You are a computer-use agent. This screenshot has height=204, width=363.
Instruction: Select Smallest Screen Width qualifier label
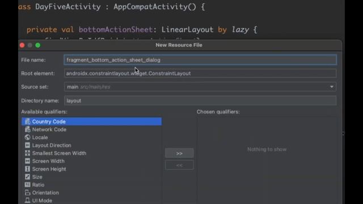[x=59, y=153]
